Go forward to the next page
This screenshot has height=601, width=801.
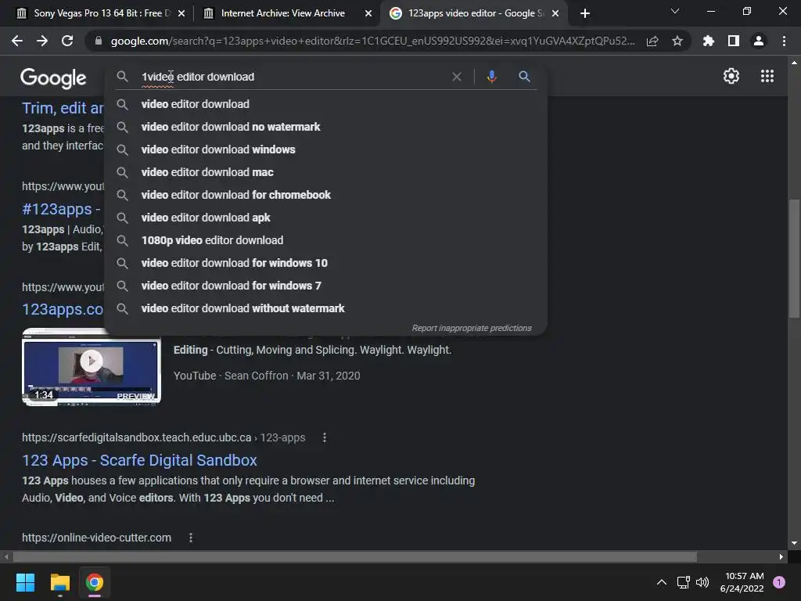42,41
